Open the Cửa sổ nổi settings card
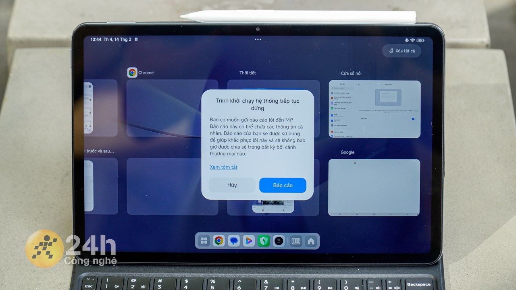Screen dimensions: 516x290 (375, 109)
